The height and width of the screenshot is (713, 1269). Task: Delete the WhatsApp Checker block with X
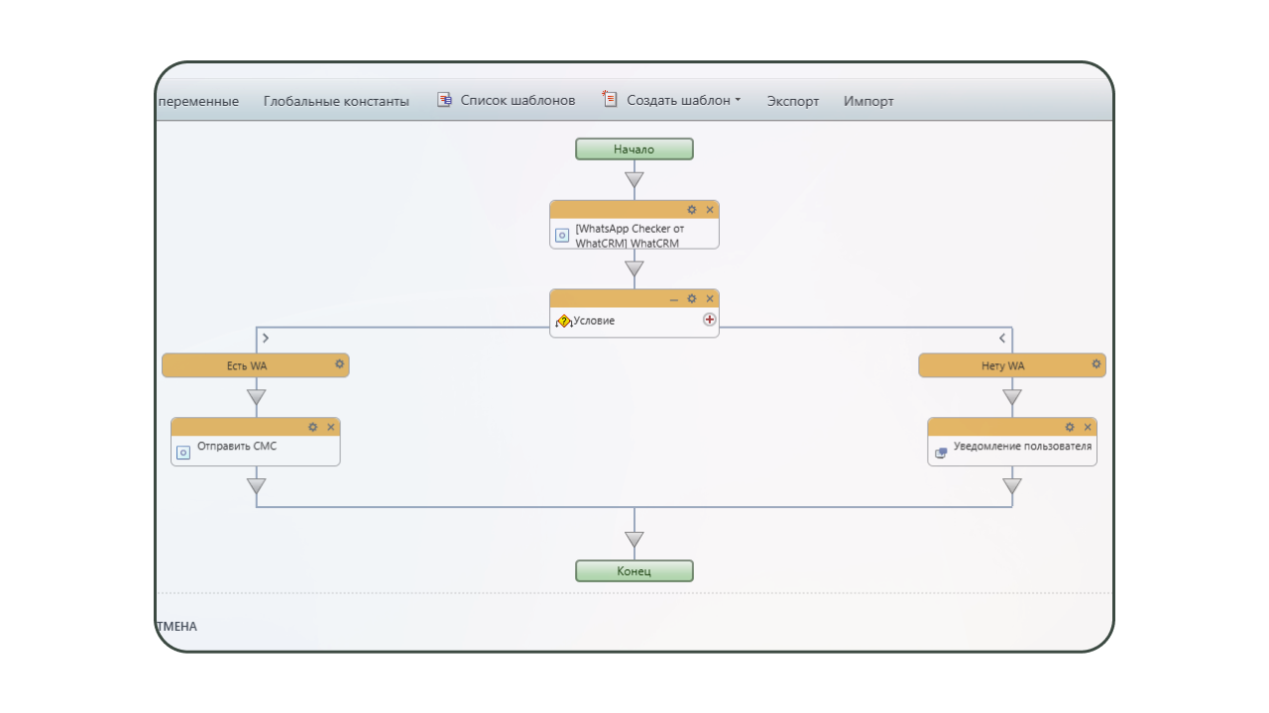pos(710,210)
